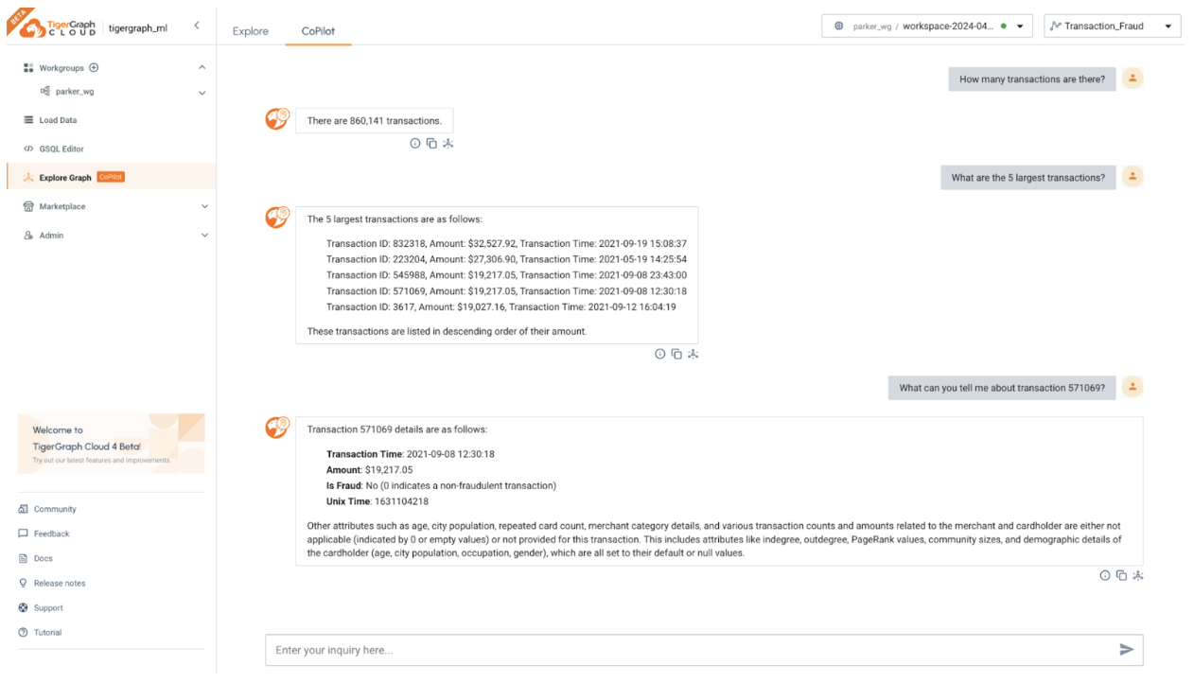Viewport: 1194px width, 683px height.
Task: Open the info icon on first CoPilot answer
Action: coord(415,143)
